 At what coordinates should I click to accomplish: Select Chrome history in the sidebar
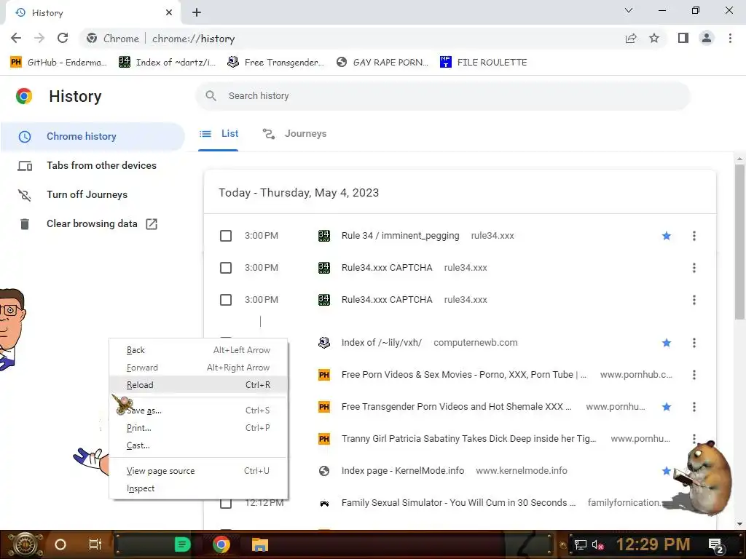(93, 136)
